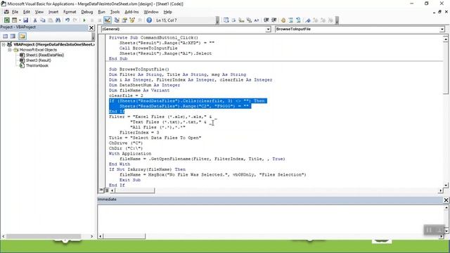
Task: Click the Parameter Info toolbar icon
Action: point(249,20)
